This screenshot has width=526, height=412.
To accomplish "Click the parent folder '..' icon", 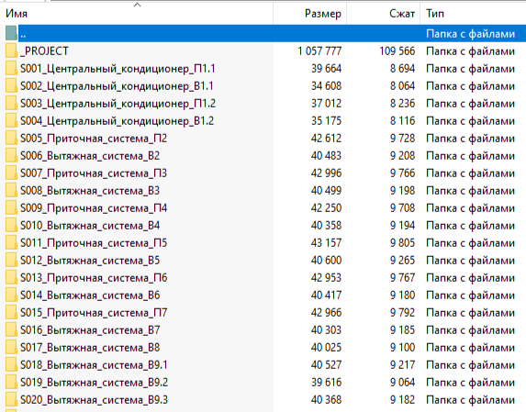I will (11, 34).
